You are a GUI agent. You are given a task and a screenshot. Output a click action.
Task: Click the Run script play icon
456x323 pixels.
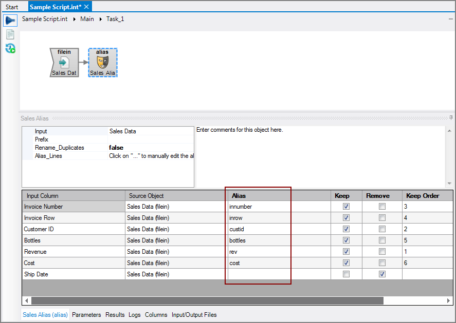coord(10,21)
